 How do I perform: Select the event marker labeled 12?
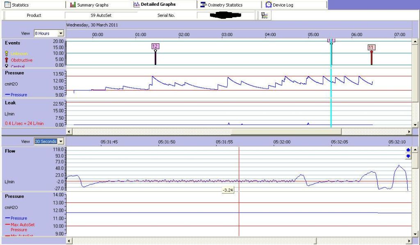(x=155, y=47)
